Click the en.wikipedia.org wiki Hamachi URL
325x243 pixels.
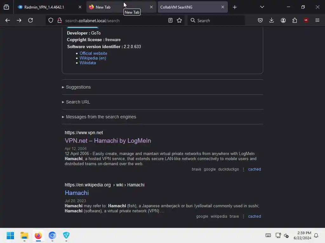104,185
